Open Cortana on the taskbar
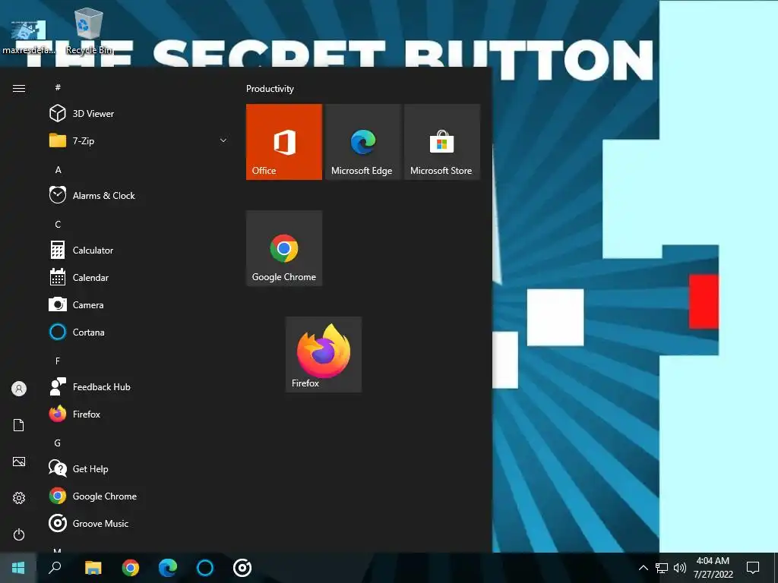Image resolution: width=778 pixels, height=583 pixels. click(x=205, y=568)
